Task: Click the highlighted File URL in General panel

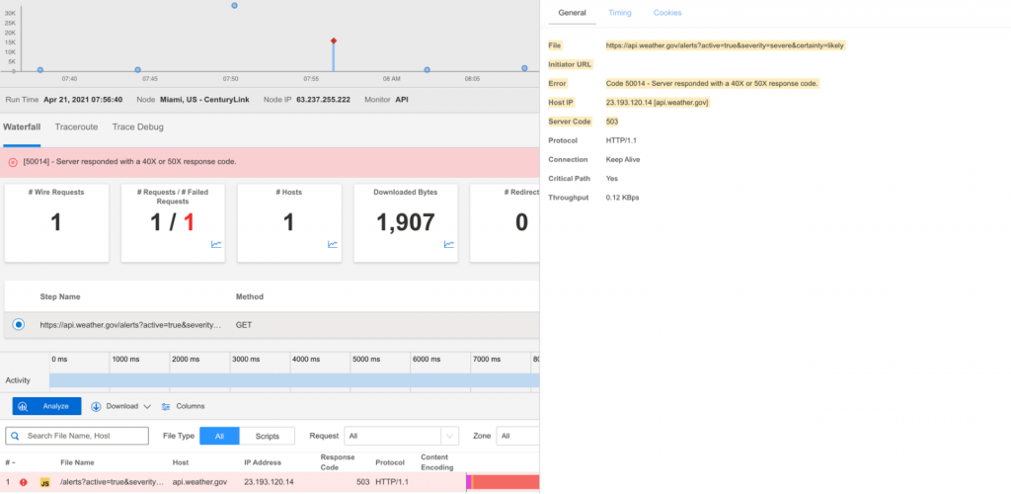Action: [x=725, y=45]
